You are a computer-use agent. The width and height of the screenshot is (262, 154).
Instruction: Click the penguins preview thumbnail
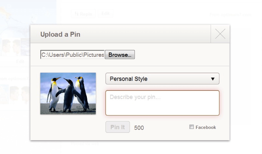tap(68, 94)
